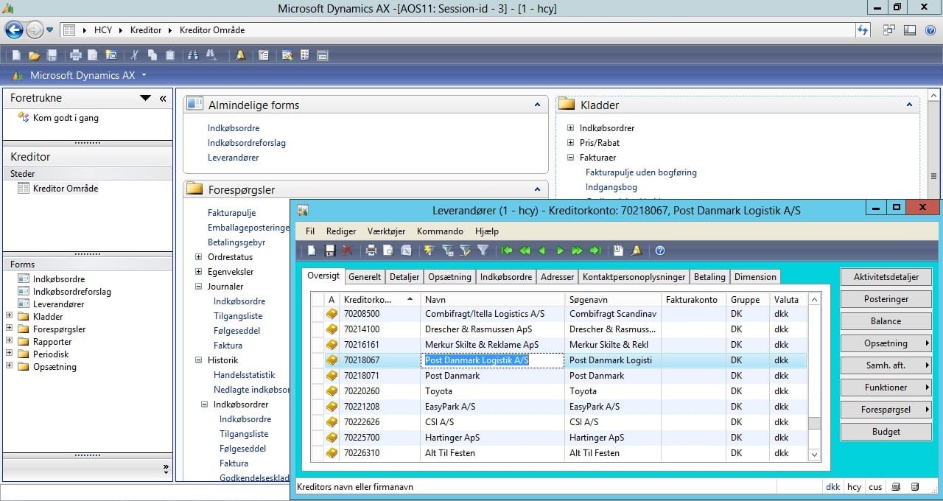The height and width of the screenshot is (501, 943).
Task: Open the Funktioner menu button
Action: coord(886,388)
